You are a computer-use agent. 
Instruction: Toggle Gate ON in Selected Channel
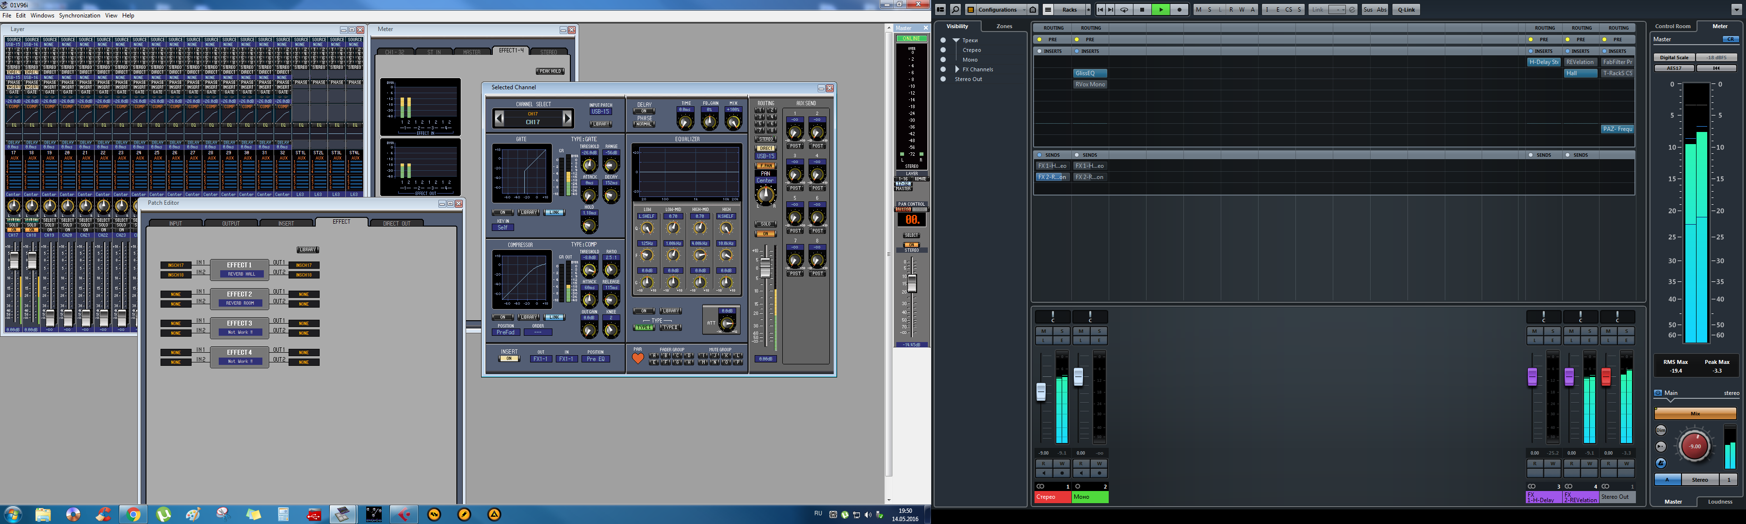pos(502,212)
